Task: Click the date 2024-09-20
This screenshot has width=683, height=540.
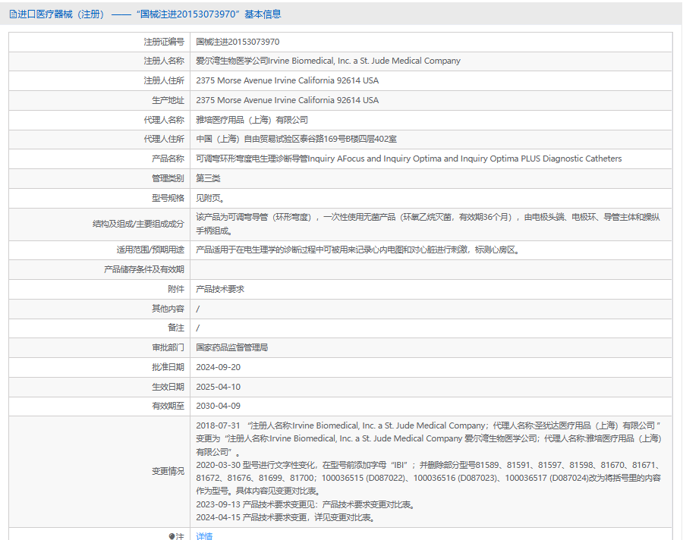Action: 219,367
